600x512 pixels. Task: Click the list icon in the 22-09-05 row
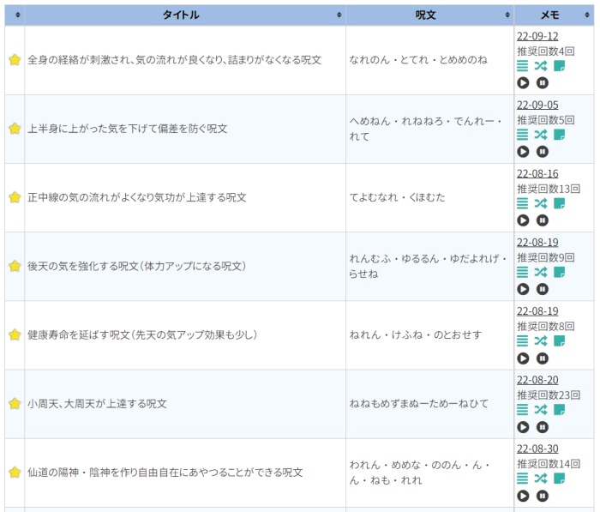pos(523,135)
